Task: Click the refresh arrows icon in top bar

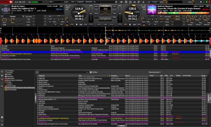Action: pyautogui.click(x=139, y=2)
